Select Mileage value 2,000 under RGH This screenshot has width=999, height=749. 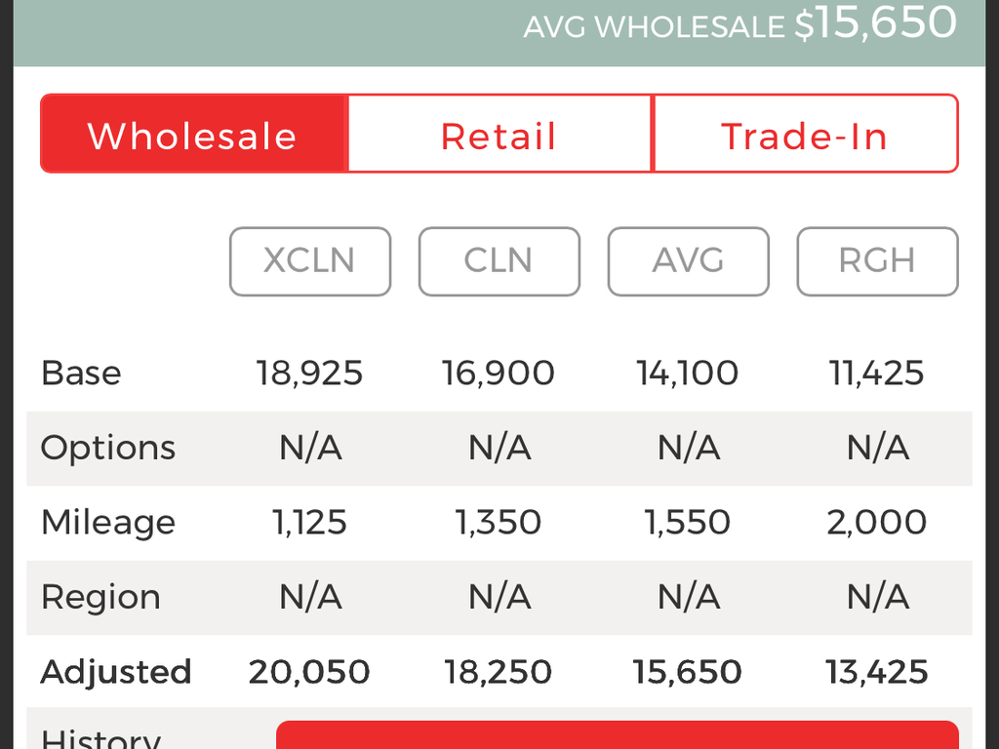(877, 523)
